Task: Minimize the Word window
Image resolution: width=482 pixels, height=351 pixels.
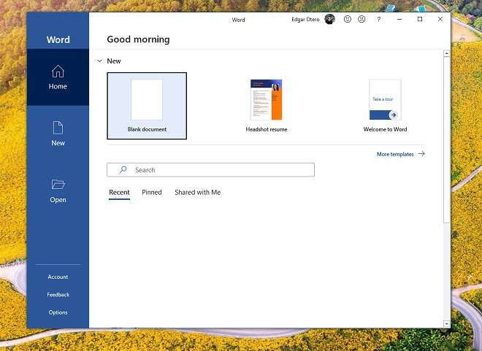Action: pos(399,20)
